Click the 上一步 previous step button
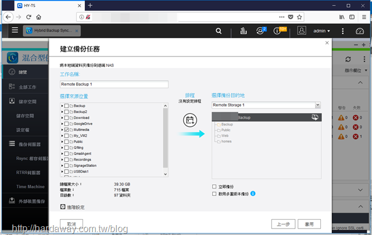This screenshot has height=235, width=372. click(283, 224)
